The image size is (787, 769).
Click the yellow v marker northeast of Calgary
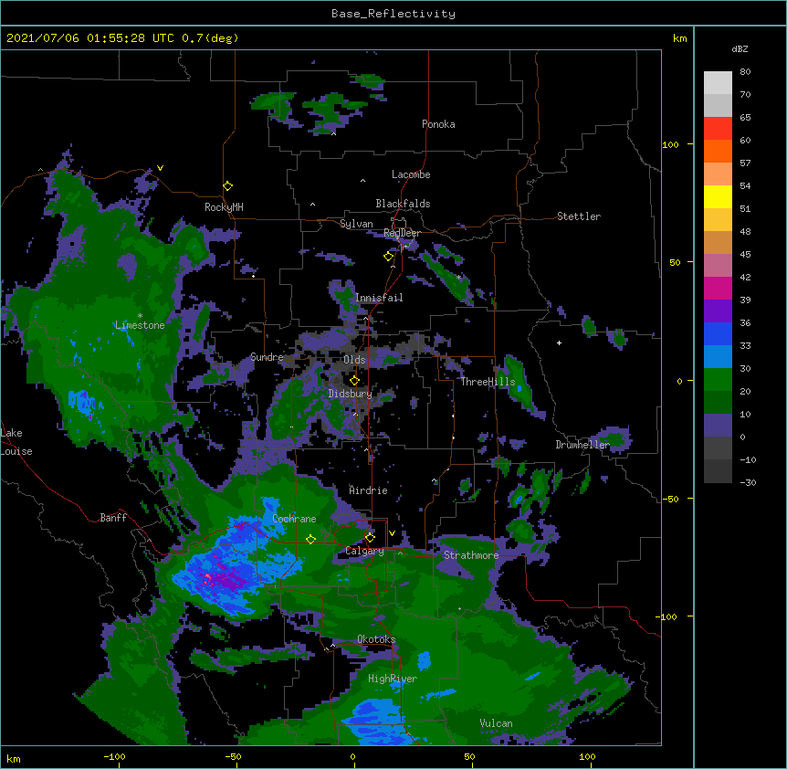392,533
